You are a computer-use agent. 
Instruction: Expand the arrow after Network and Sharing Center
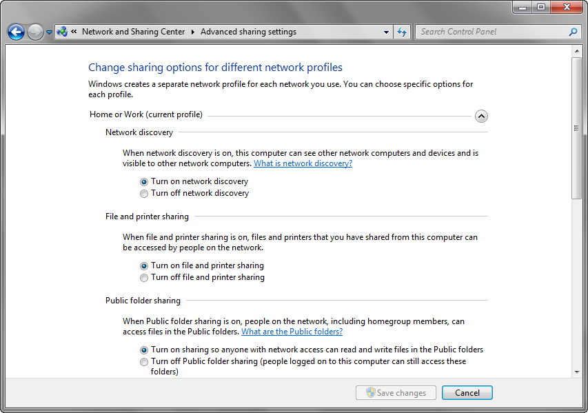[x=193, y=32]
